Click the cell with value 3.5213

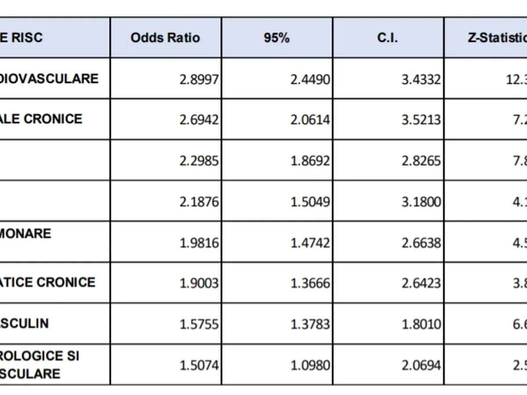click(x=421, y=120)
